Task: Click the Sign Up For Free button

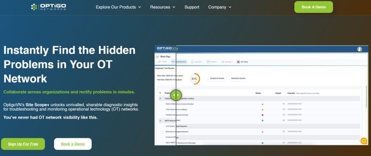Action: tap(23, 144)
